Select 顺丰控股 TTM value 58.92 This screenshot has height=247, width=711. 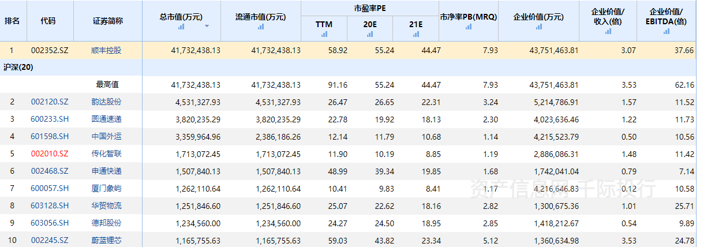[338, 50]
